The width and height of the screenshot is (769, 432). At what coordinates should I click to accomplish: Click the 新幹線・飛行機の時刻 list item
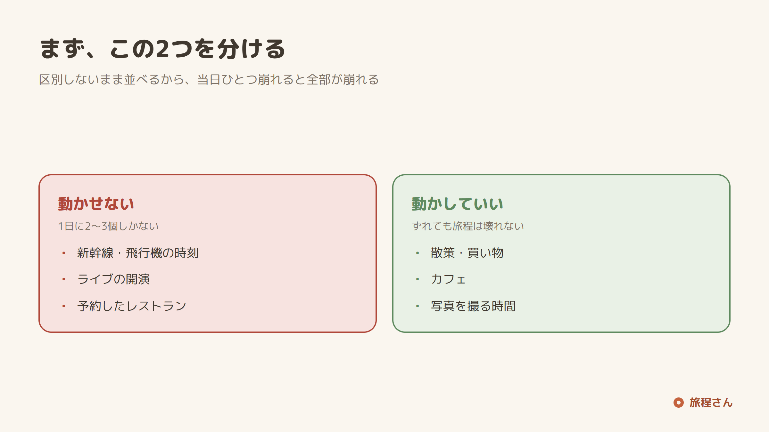(x=138, y=253)
